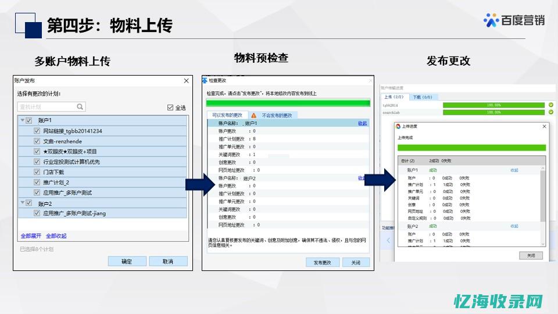Screen dimensions: 558x314
Task: Click the 发布更改 button
Action: click(322, 262)
